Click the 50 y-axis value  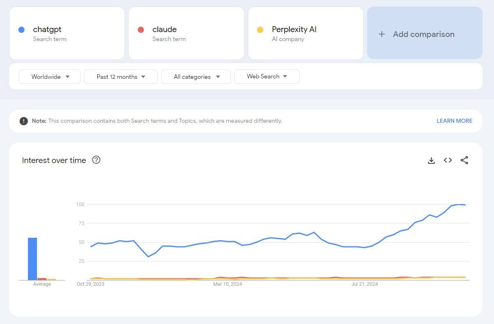click(81, 242)
